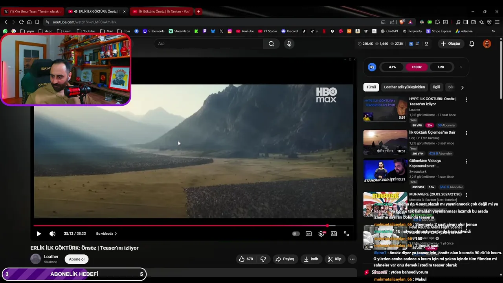Open options for 'İlk Göktürk Üçlemesi'ne Dair'
The image size is (503, 283).
coord(466,133)
